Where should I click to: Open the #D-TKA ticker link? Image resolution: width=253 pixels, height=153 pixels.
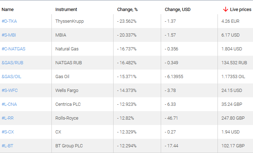[x=9, y=21]
